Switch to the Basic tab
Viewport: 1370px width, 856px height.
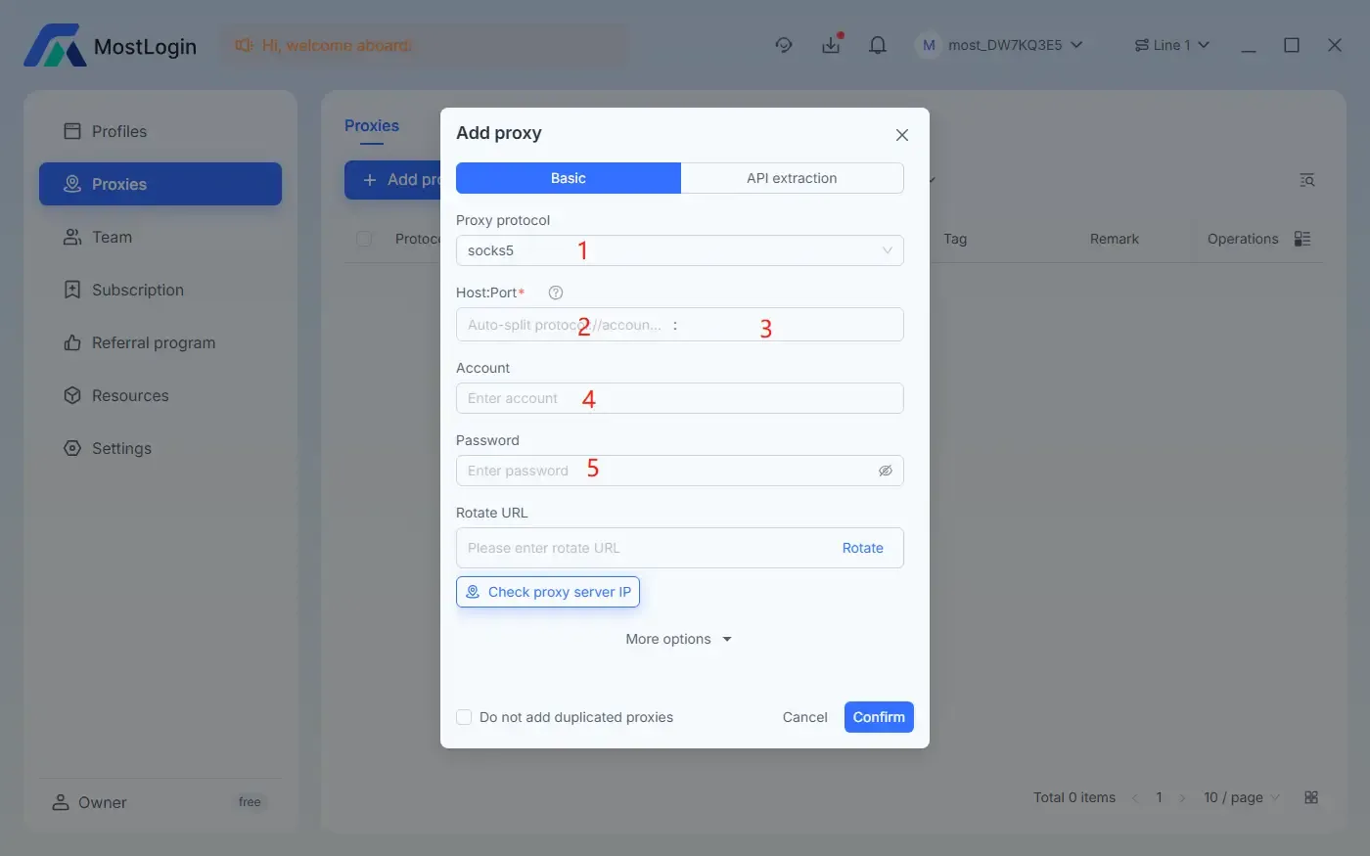pos(569,178)
